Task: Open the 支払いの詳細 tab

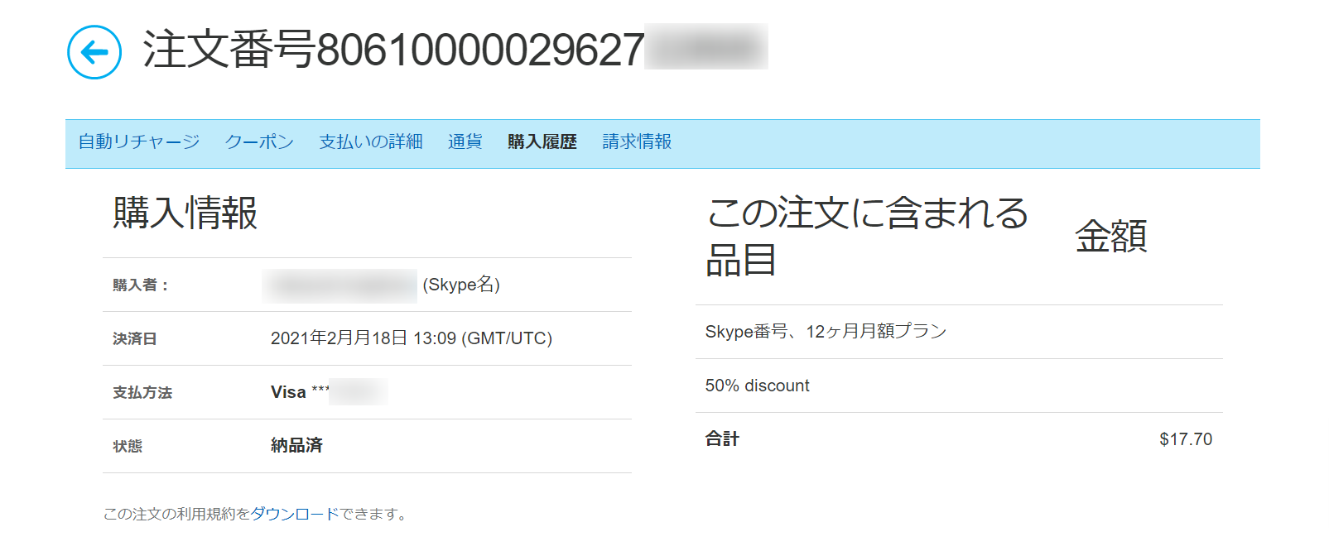Action: (371, 141)
